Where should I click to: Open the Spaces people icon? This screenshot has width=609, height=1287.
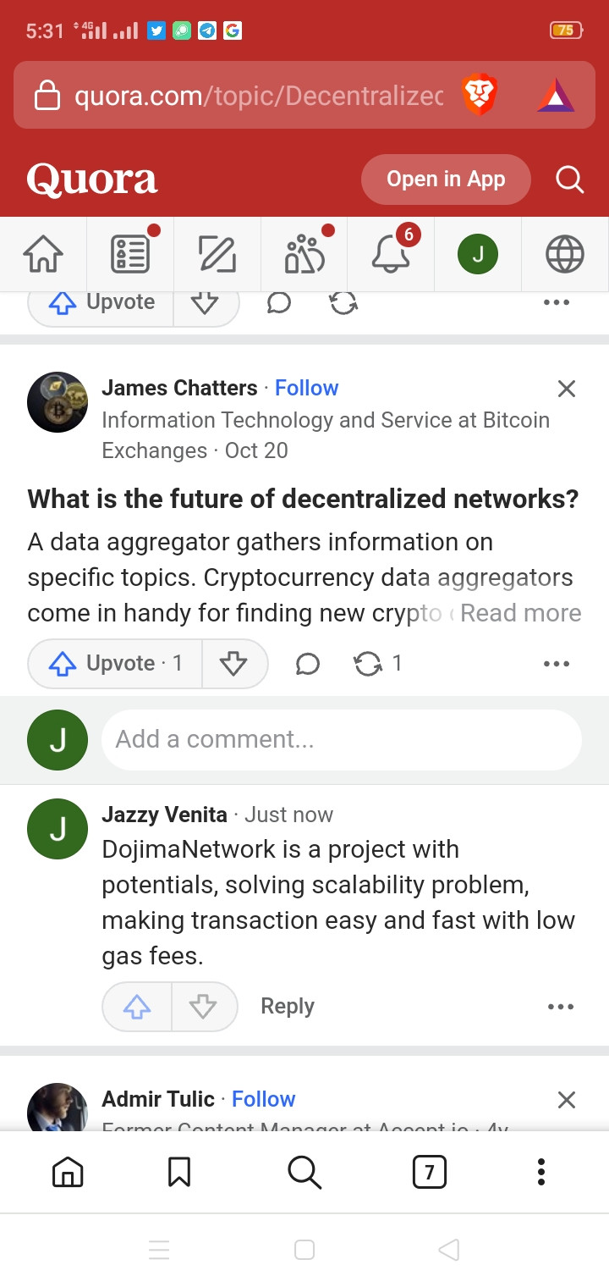pyautogui.click(x=304, y=254)
